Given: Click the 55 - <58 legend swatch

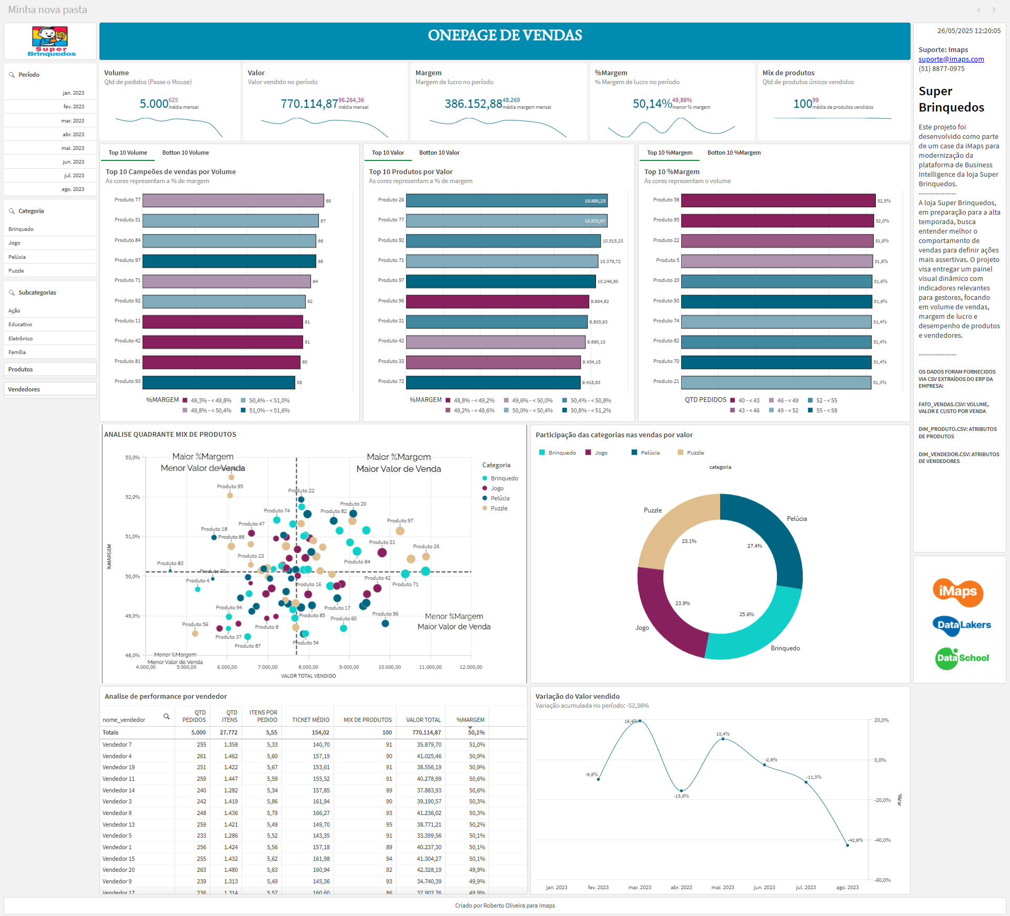Looking at the screenshot, I should pyautogui.click(x=811, y=410).
